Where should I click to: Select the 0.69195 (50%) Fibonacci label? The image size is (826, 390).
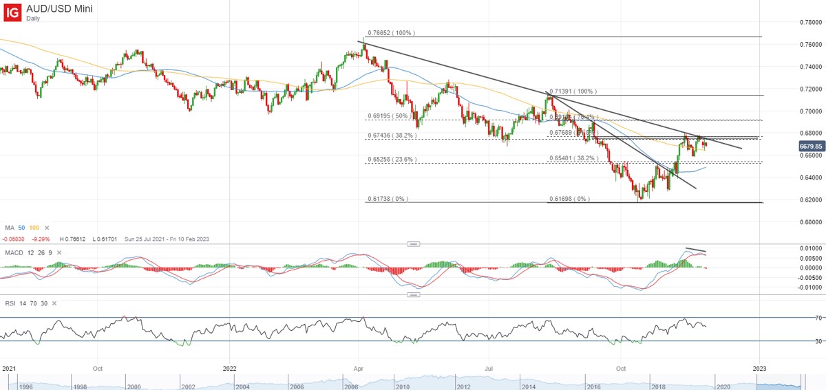click(390, 116)
